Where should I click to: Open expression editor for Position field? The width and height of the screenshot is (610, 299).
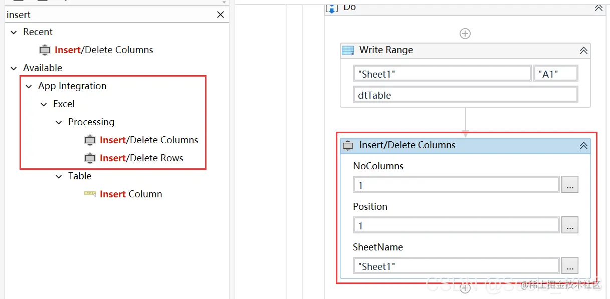tap(570, 225)
